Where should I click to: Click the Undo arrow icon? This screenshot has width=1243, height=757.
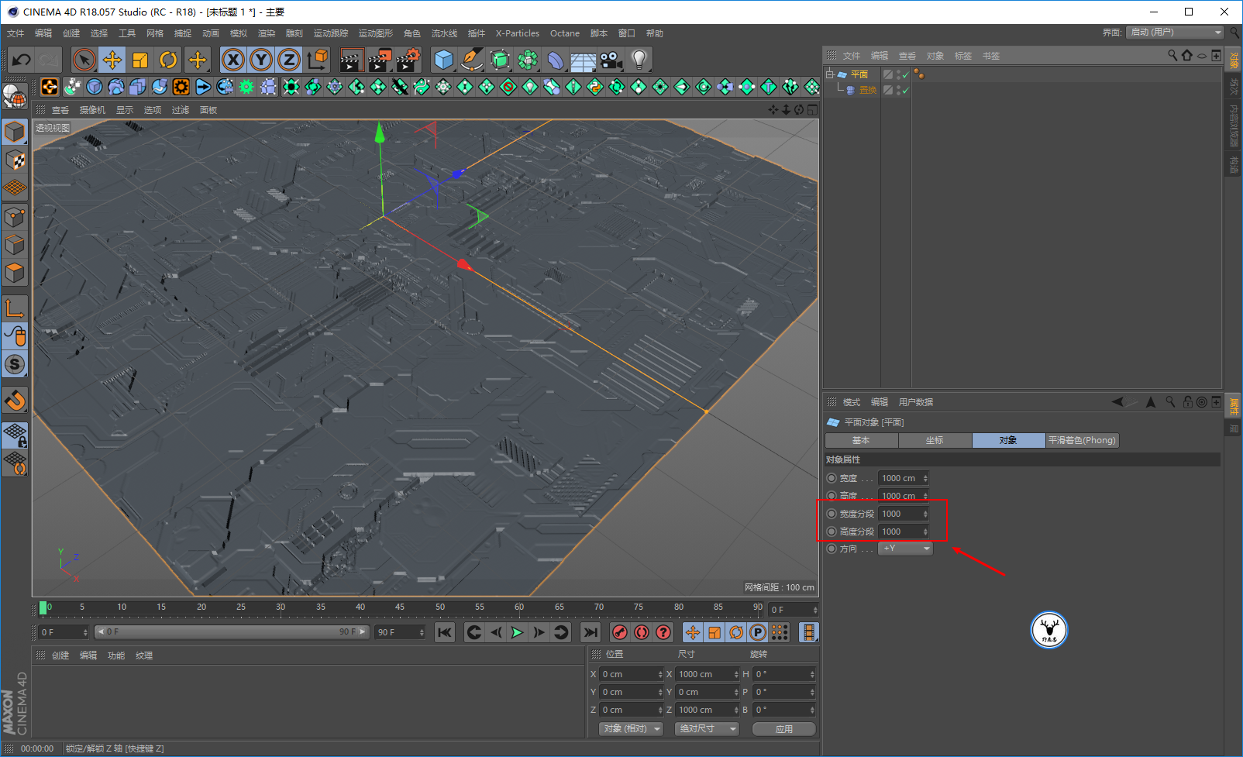22,60
